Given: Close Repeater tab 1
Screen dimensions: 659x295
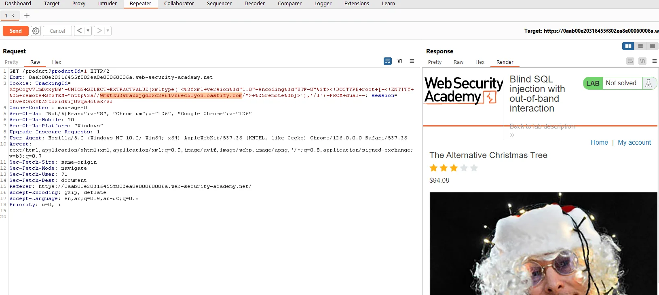Looking at the screenshot, I should coord(13,16).
